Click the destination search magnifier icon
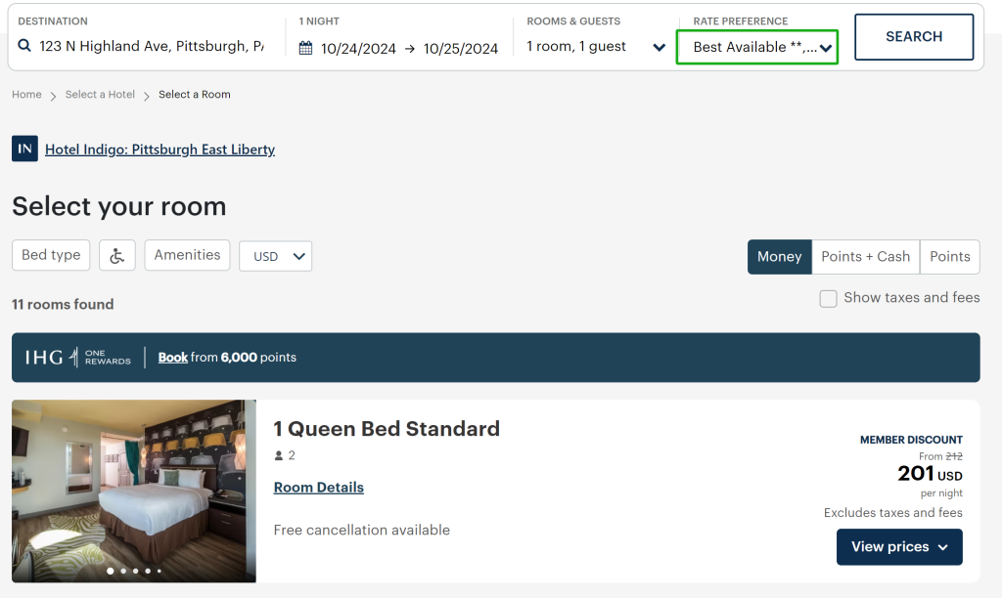This screenshot has width=1002, height=598. point(24,45)
